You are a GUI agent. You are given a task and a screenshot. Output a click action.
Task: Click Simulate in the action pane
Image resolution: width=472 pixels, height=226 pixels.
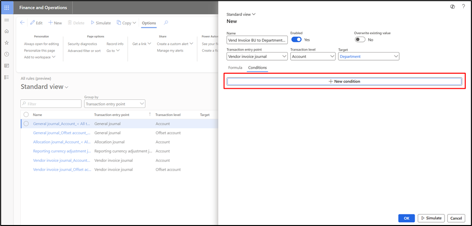(101, 23)
